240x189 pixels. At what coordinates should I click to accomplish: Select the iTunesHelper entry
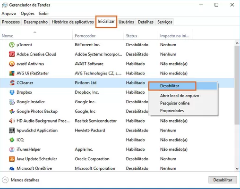pos(28,149)
